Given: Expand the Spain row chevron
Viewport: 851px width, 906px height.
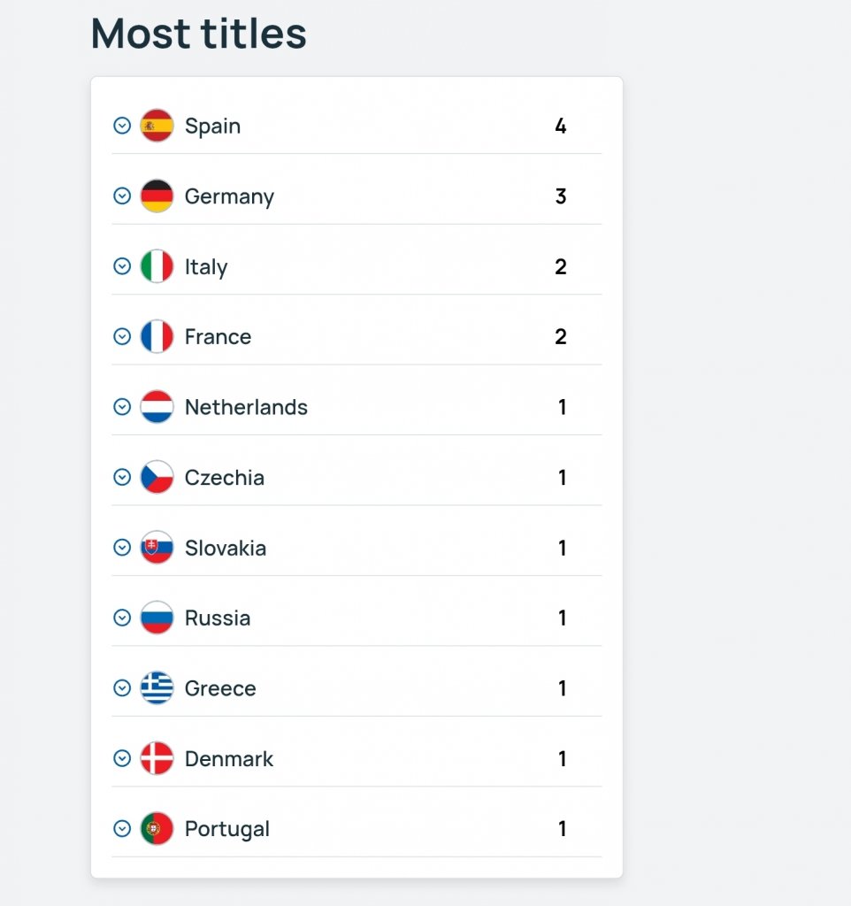Looking at the screenshot, I should click(x=122, y=126).
